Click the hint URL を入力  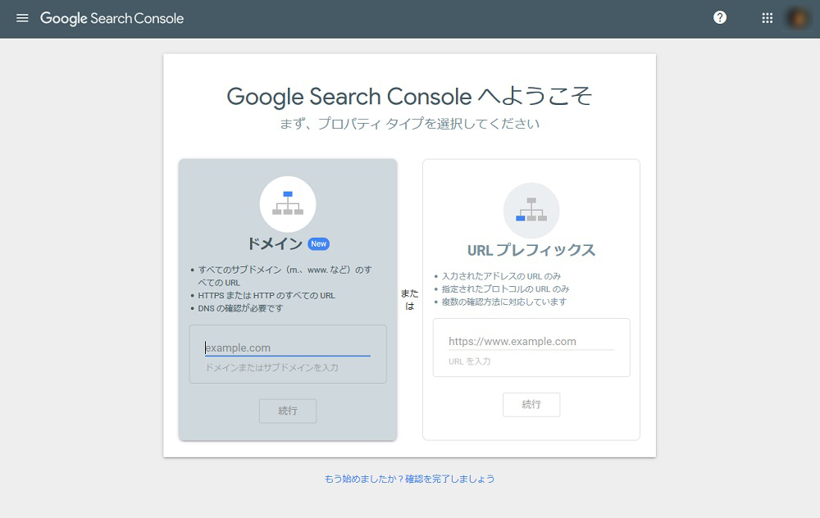coord(470,361)
